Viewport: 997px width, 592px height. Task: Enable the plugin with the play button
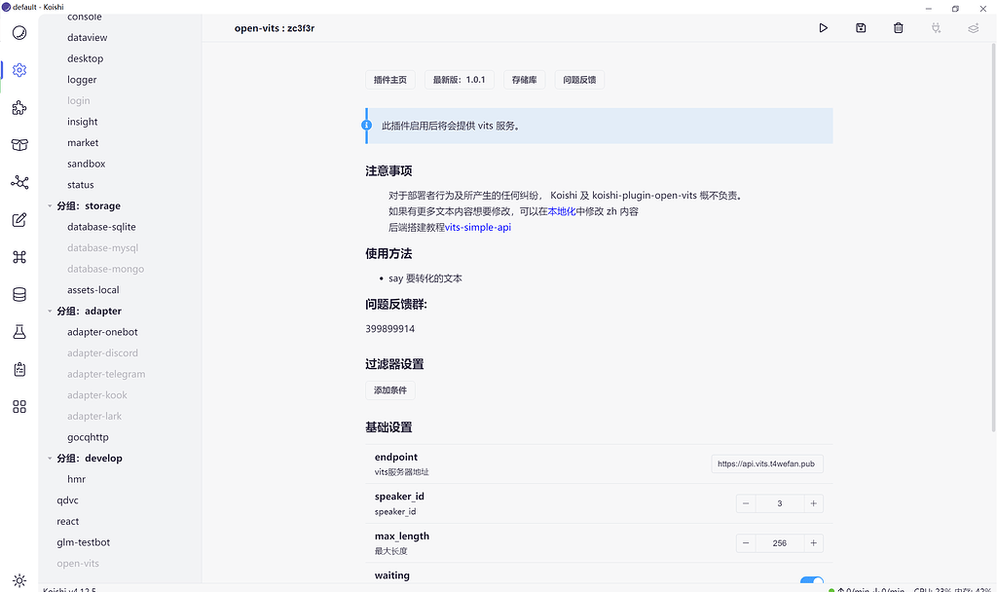(x=823, y=28)
